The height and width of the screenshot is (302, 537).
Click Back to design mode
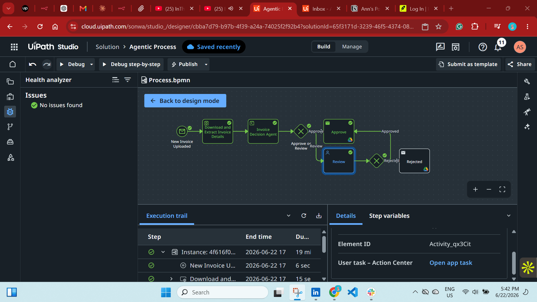pyautogui.click(x=185, y=101)
